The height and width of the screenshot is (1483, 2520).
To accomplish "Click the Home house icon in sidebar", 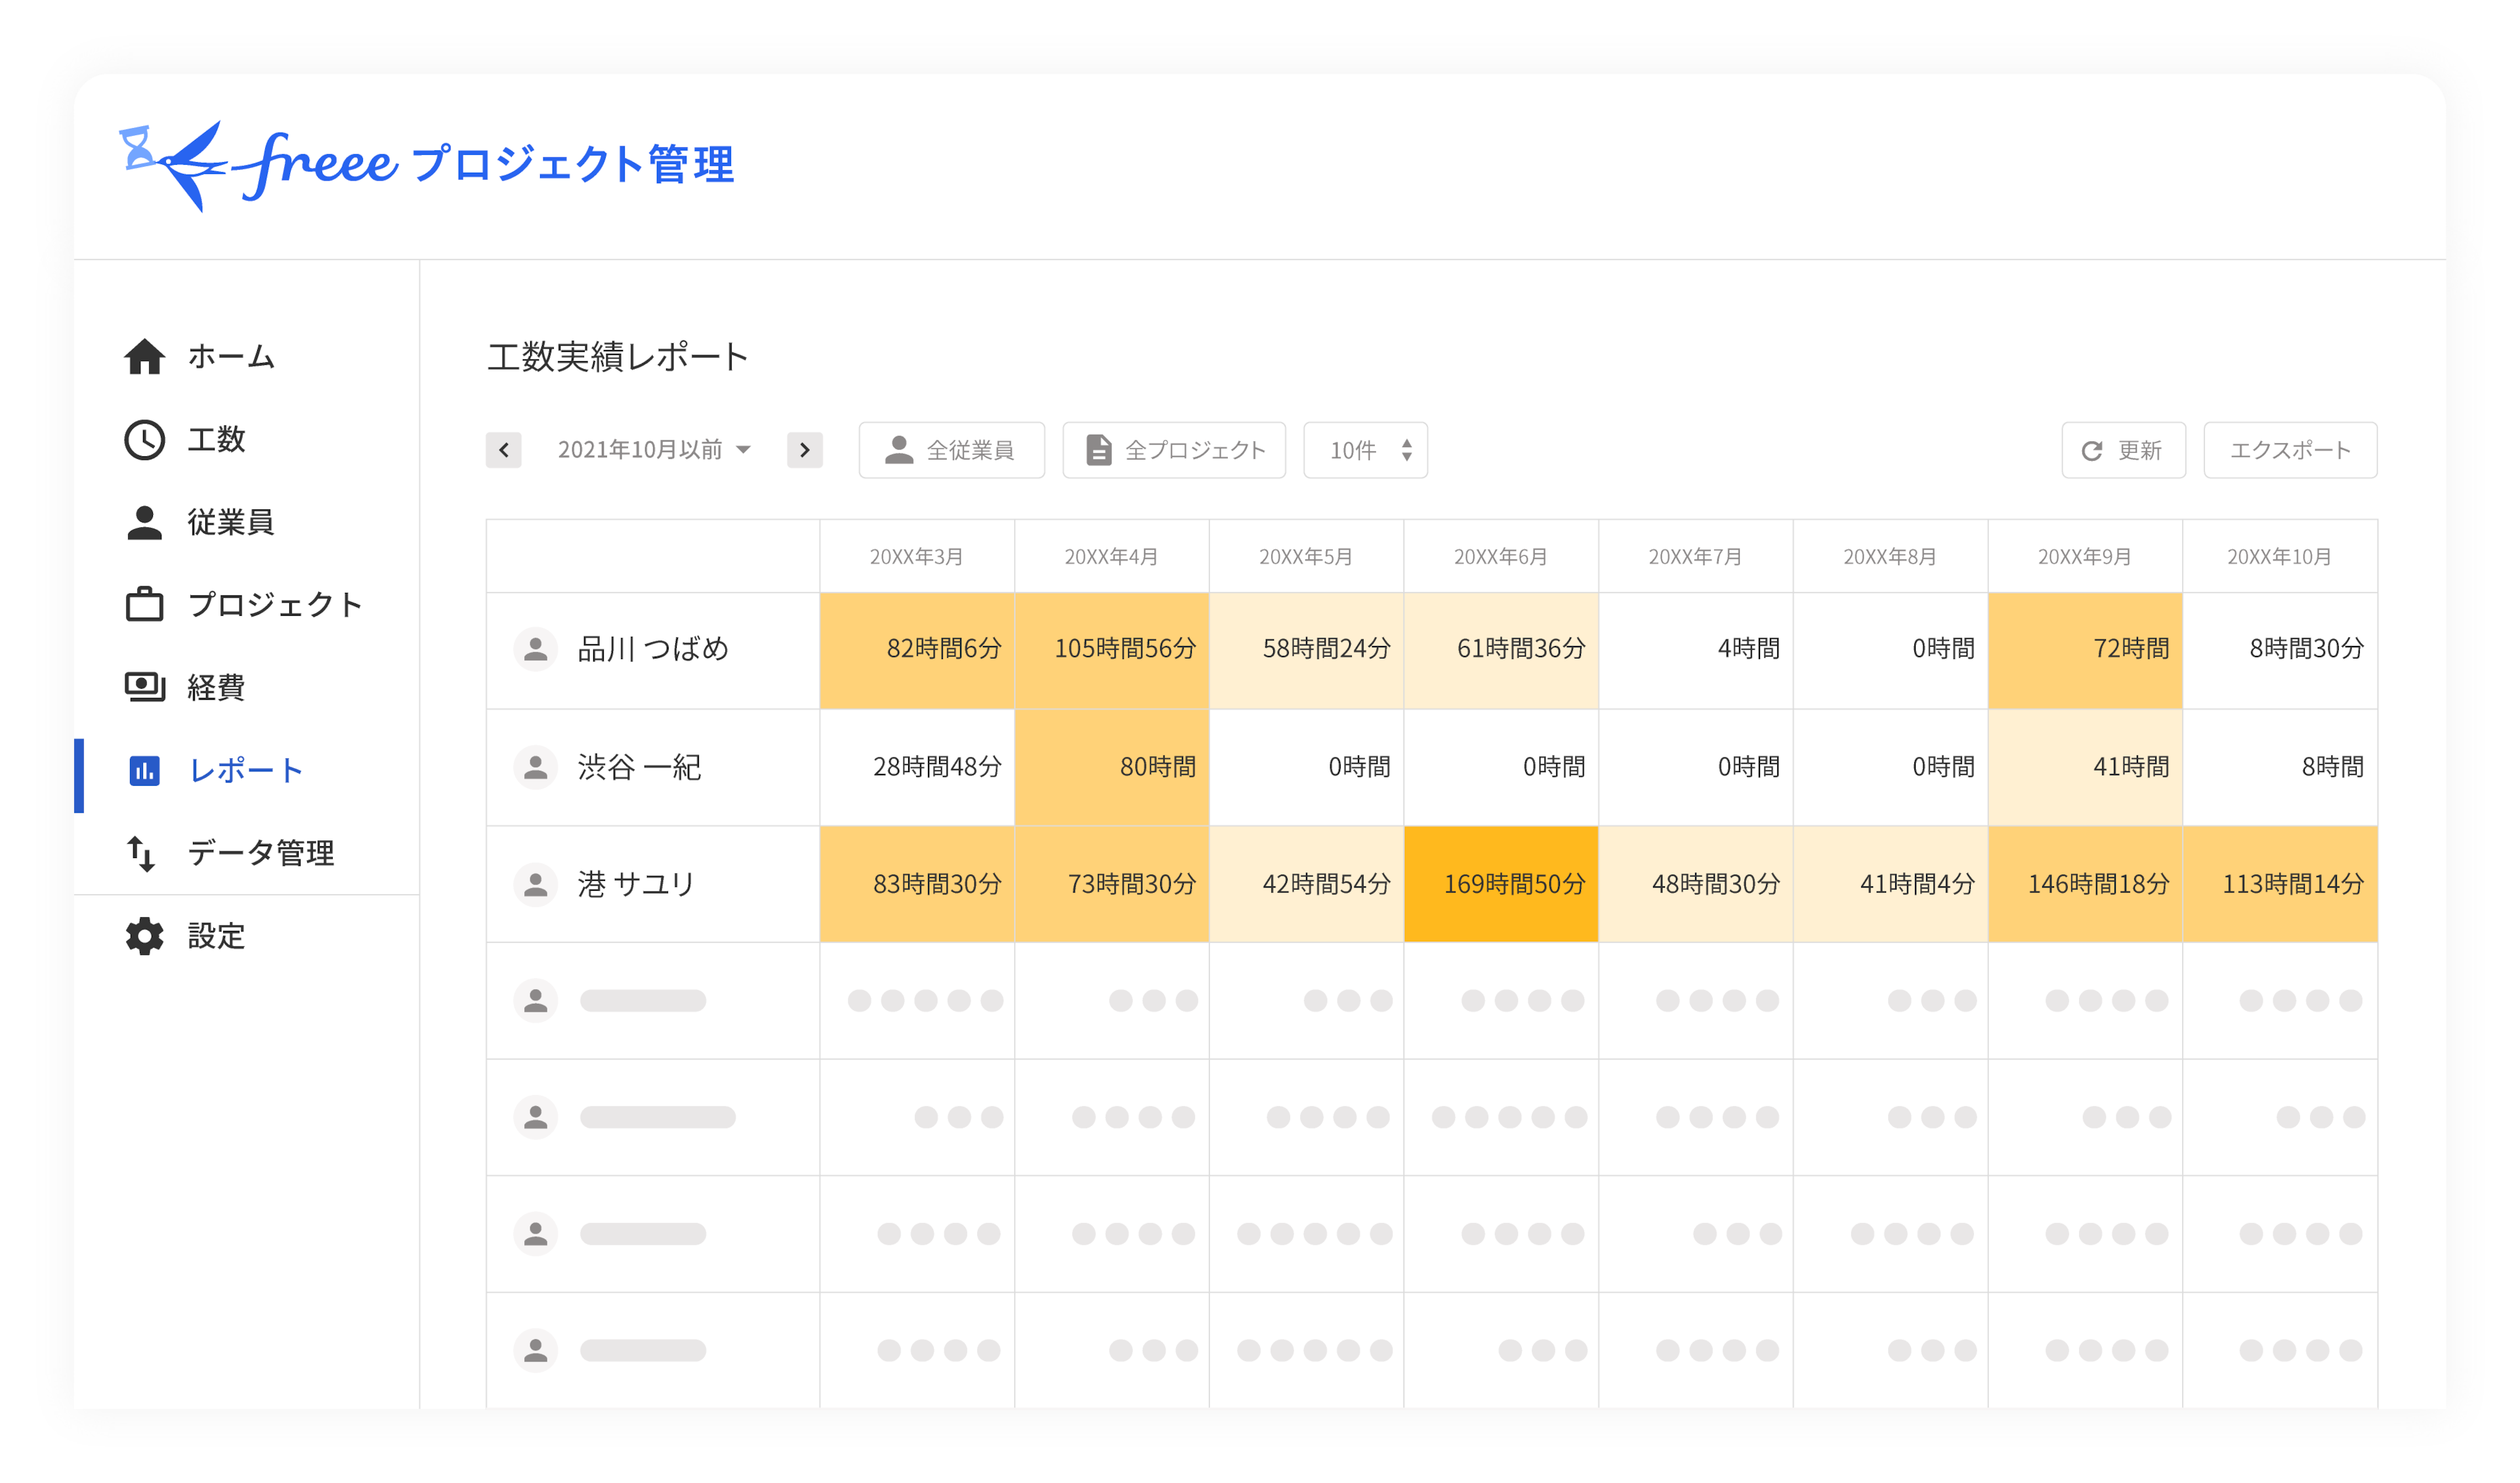I will coord(144,356).
